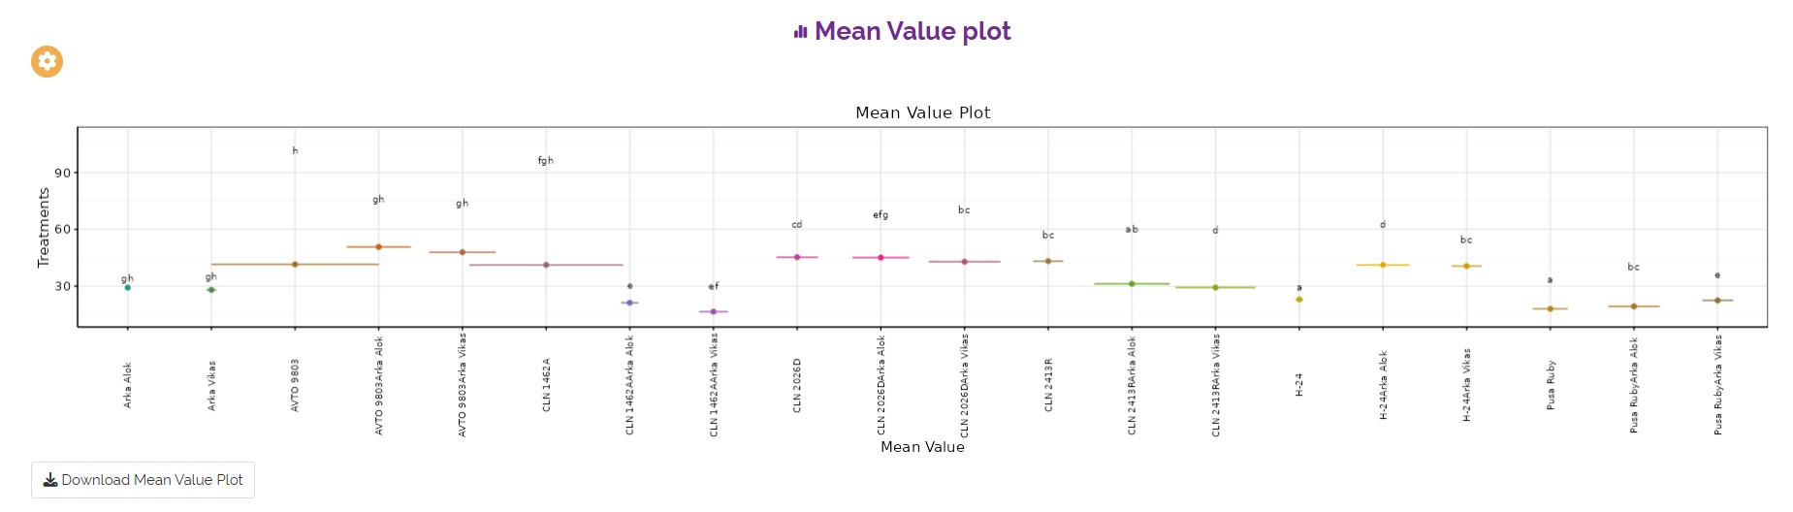Select the Arka Alok green data point
The height and width of the screenshot is (512, 1793).
(127, 288)
